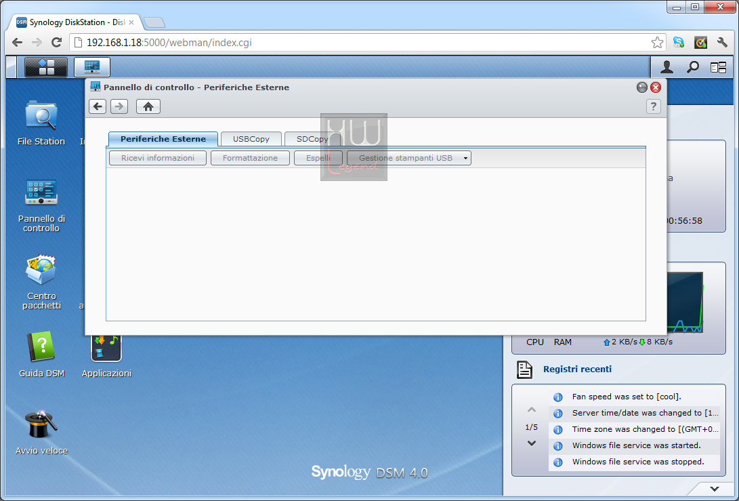The image size is (739, 501).
Task: Click 'Windows file service was started.' entry
Action: (636, 445)
